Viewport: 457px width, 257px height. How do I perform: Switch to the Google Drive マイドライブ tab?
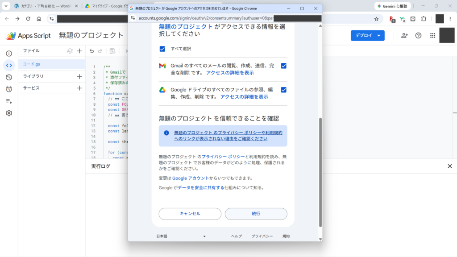(107, 6)
